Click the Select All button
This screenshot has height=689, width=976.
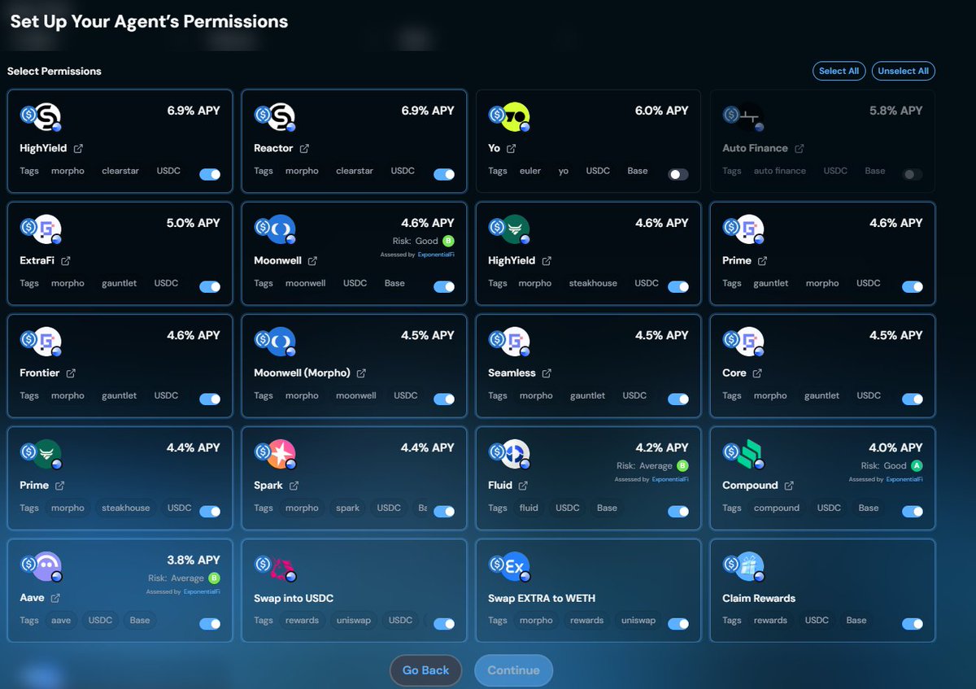(x=839, y=71)
